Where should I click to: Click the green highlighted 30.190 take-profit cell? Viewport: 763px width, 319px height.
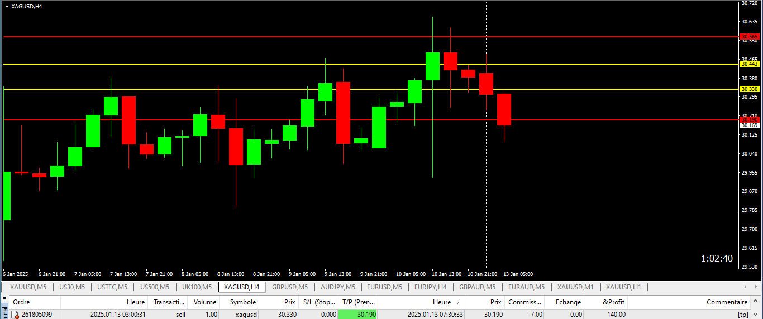358,315
